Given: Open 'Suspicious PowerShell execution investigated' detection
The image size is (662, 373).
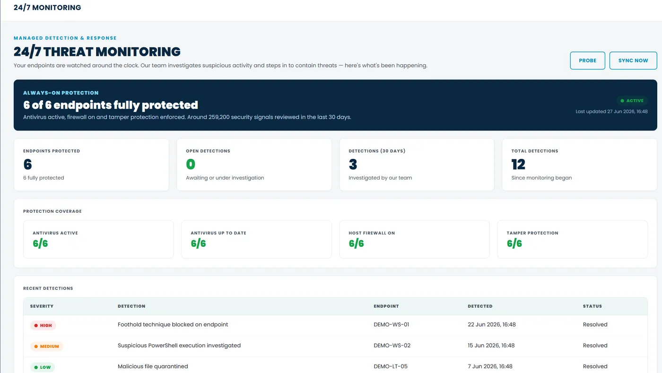Looking at the screenshot, I should click(x=179, y=346).
